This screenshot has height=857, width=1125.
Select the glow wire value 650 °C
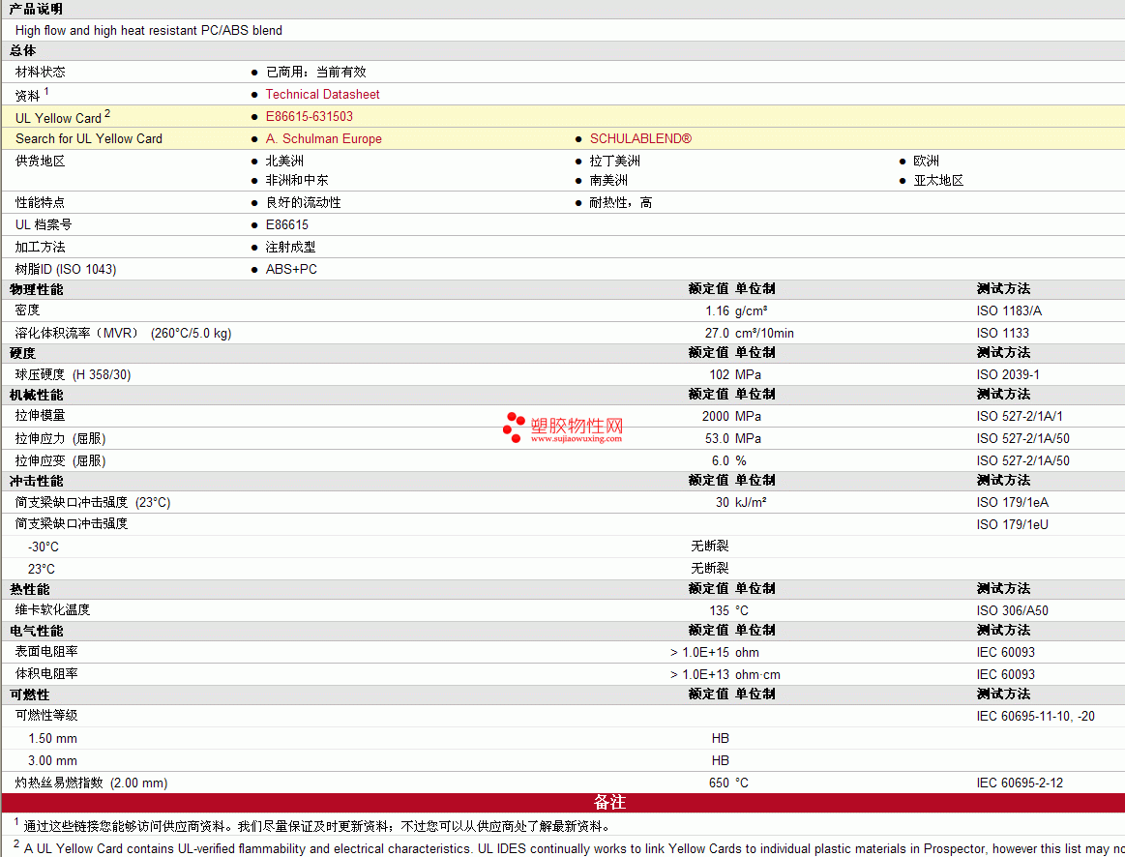728,783
